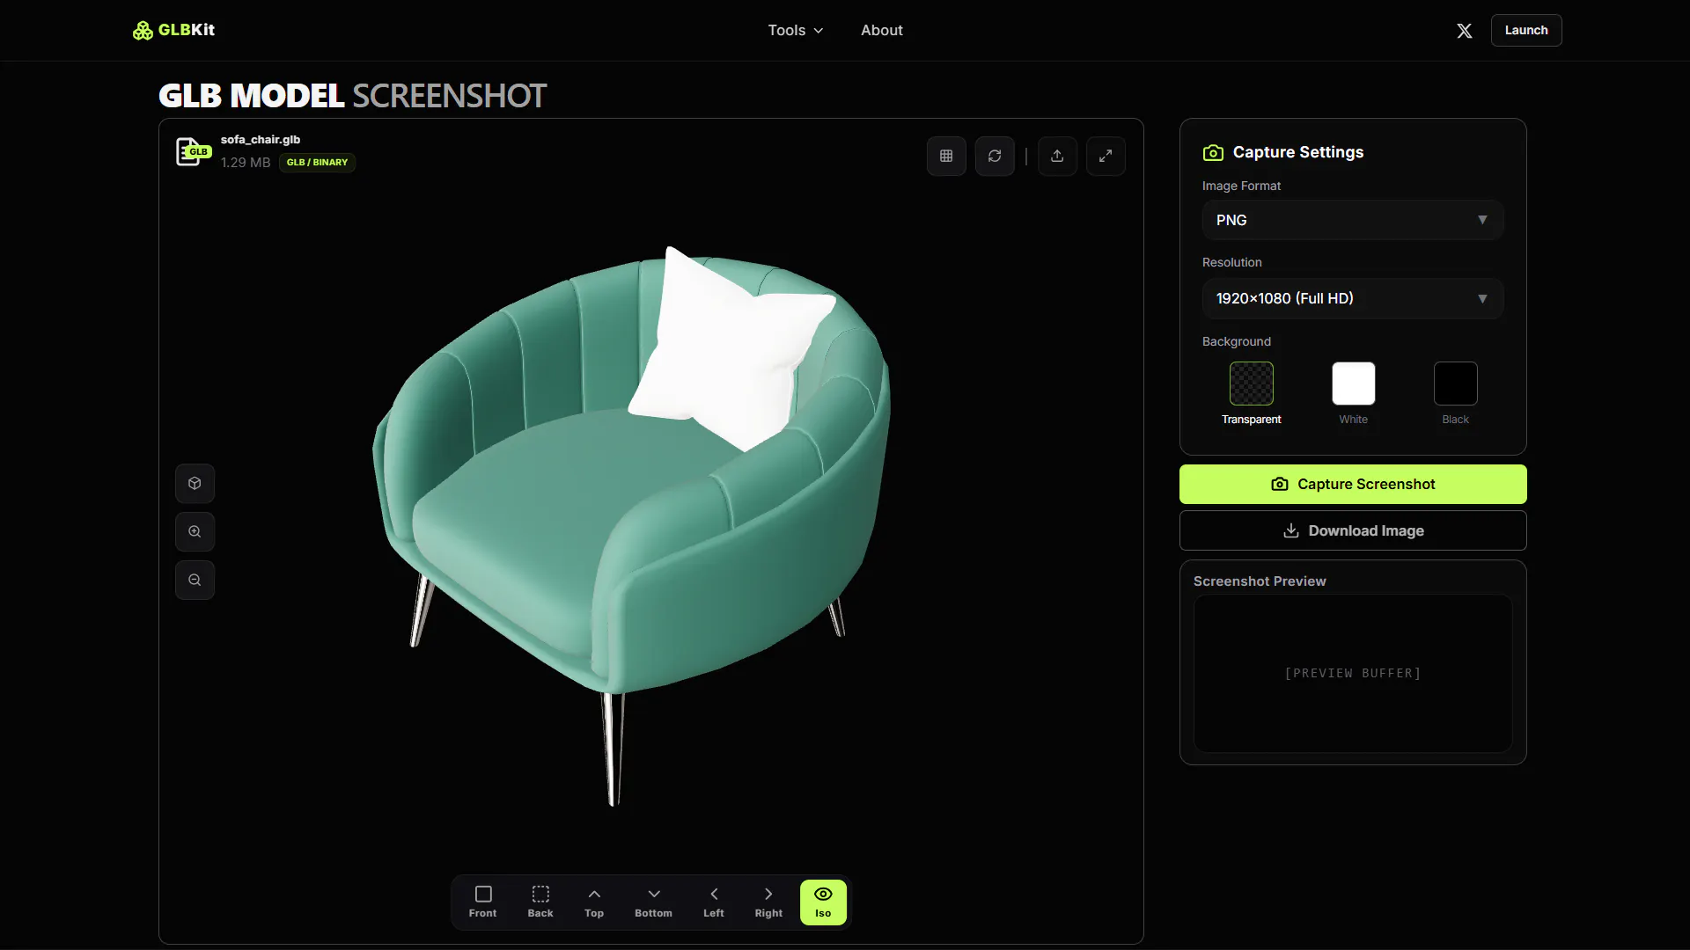Click the refresh/reset model icon
Screen dimensions: 1690x950
[x=995, y=156]
